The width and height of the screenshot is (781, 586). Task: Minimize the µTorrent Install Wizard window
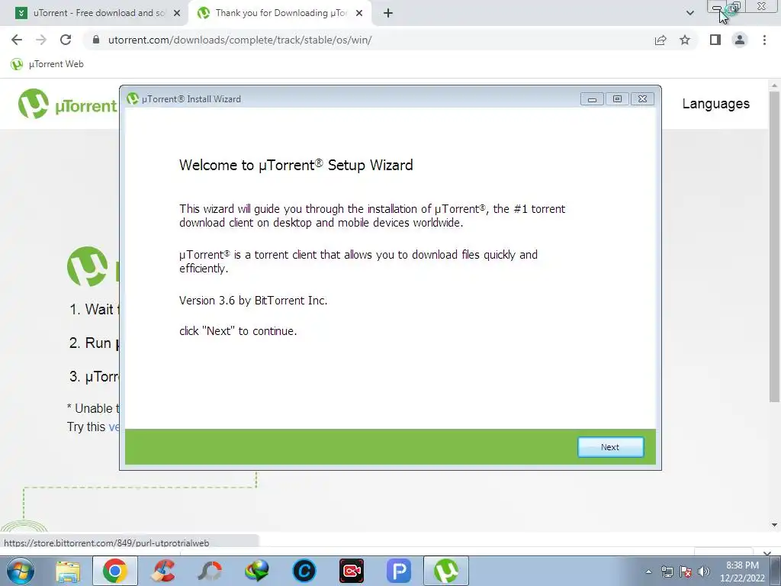(x=592, y=98)
